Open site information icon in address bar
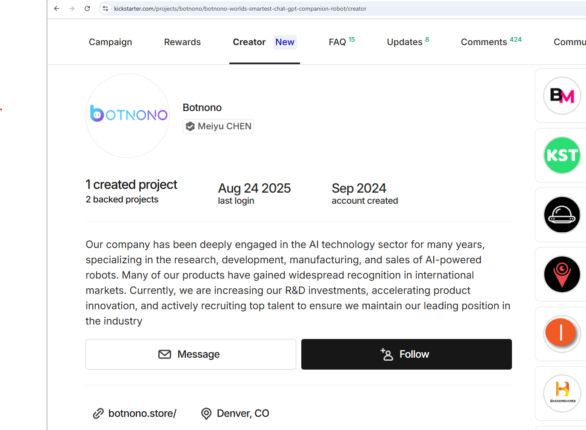This screenshot has height=430, width=586. tap(106, 9)
